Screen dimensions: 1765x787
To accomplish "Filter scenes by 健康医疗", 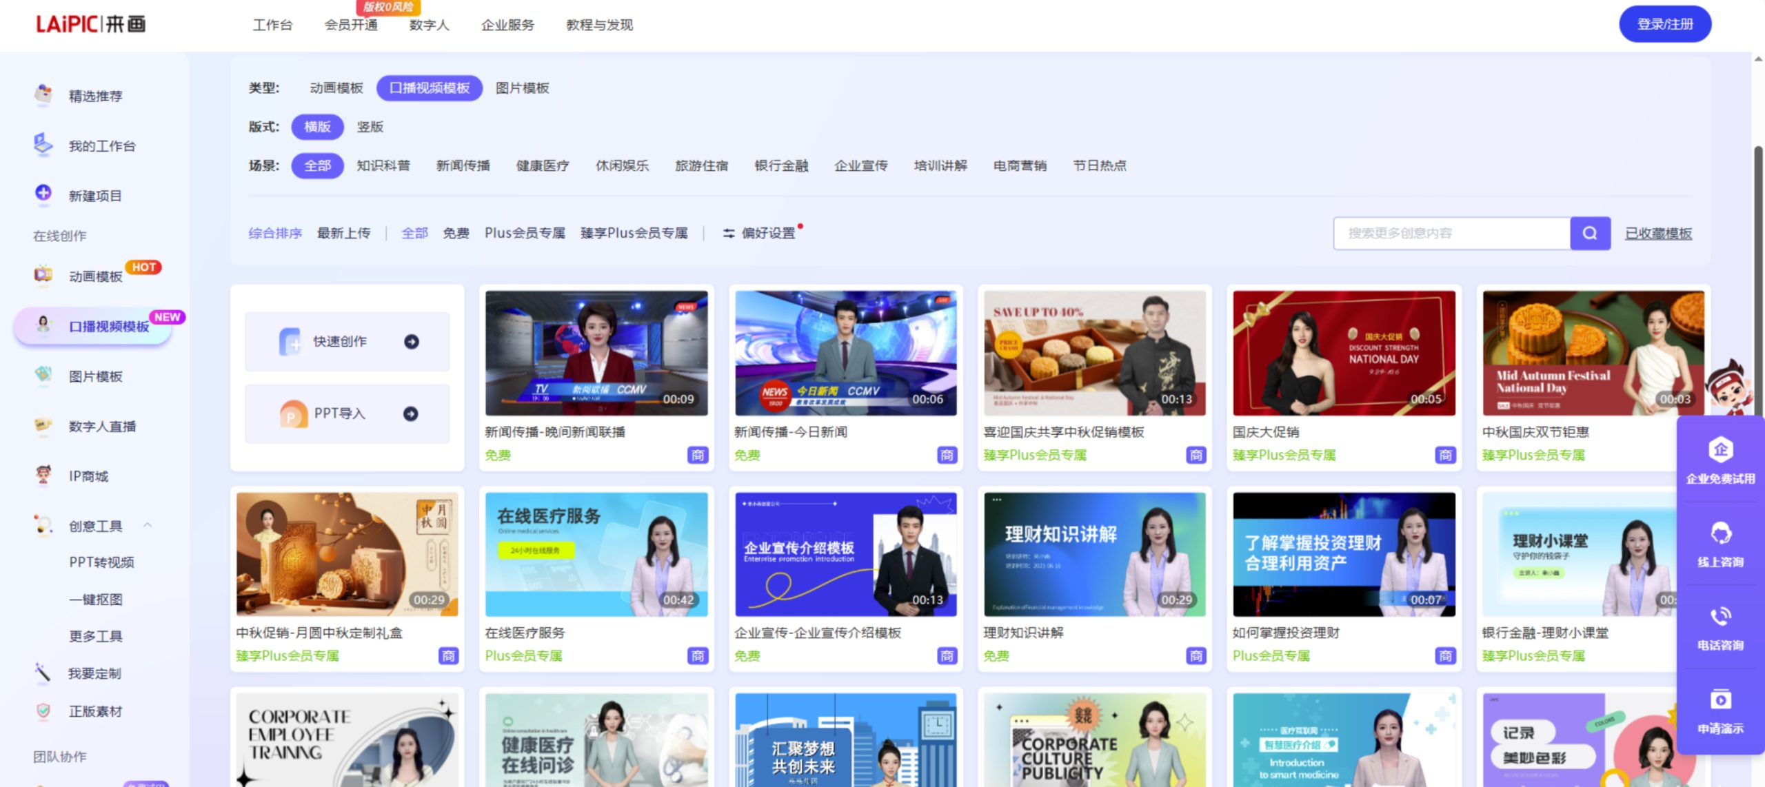I will [x=543, y=165].
